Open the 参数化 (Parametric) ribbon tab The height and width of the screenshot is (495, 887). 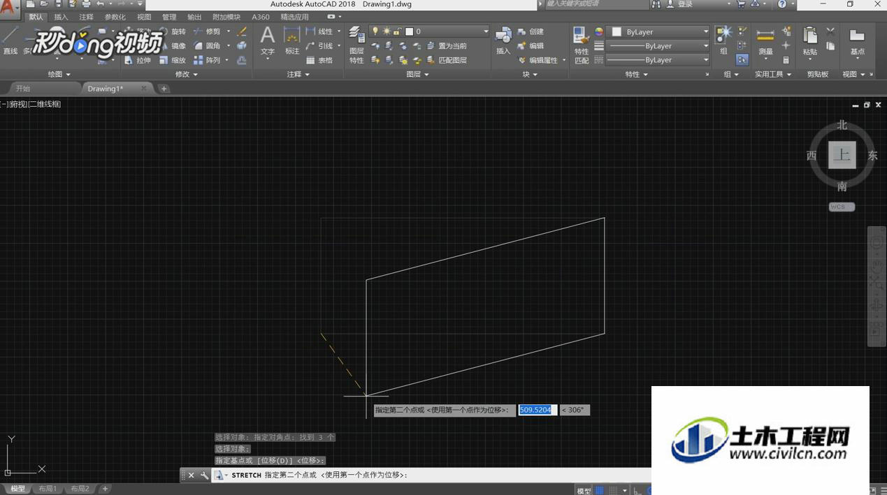point(115,17)
